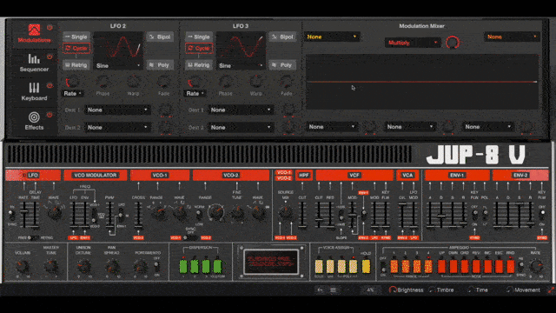556x313 pixels.
Task: Toggle the Sequencer power icon
Action: point(50,57)
